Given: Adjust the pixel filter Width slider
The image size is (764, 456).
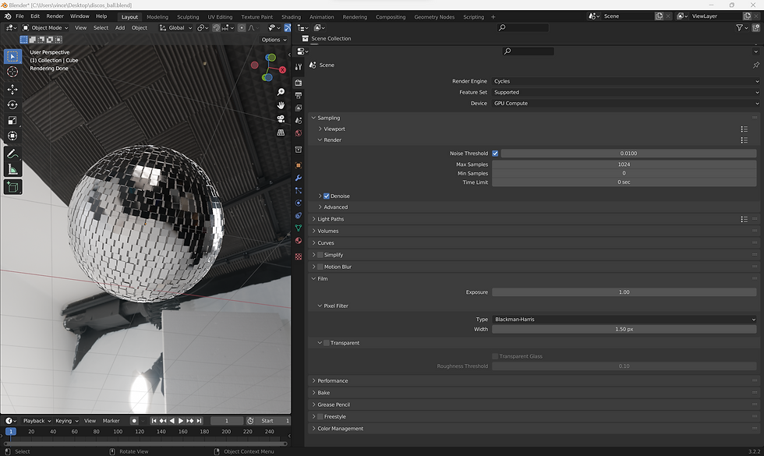Looking at the screenshot, I should (624, 329).
